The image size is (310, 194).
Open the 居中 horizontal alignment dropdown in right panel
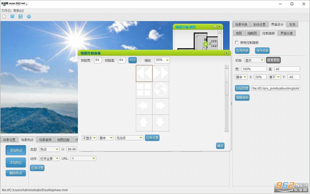pos(241,77)
